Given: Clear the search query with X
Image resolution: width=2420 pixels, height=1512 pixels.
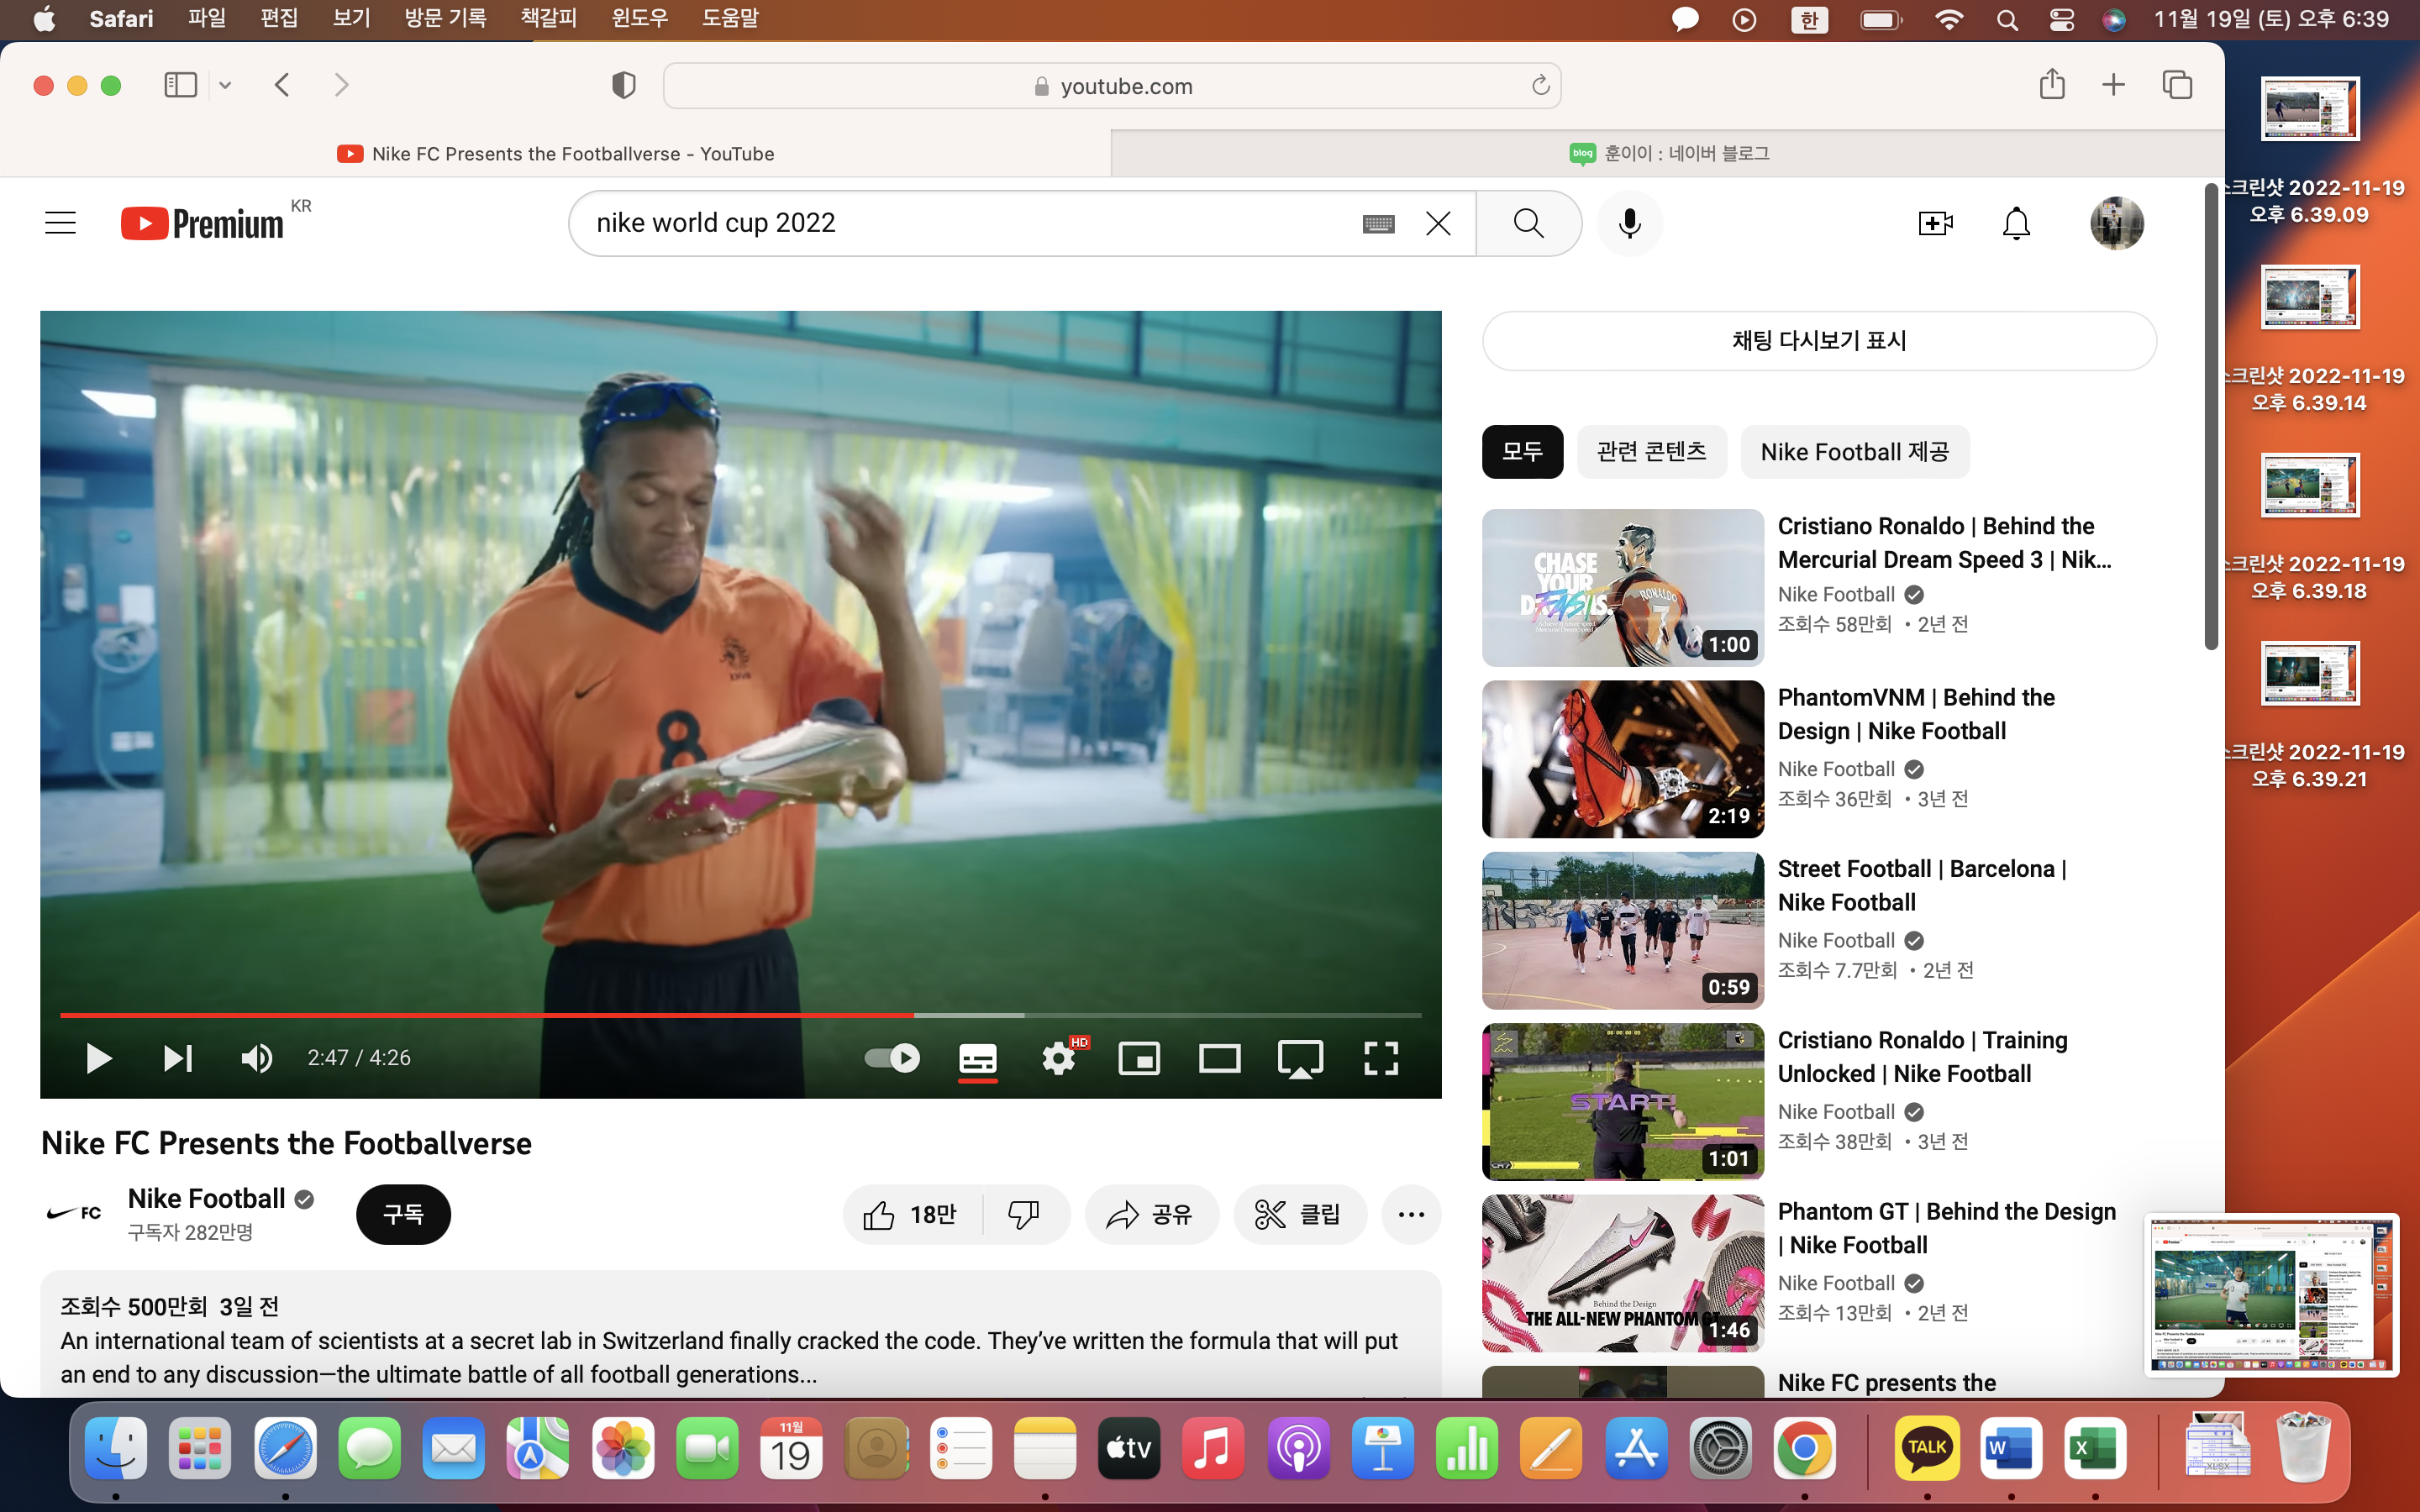Looking at the screenshot, I should 1438,223.
